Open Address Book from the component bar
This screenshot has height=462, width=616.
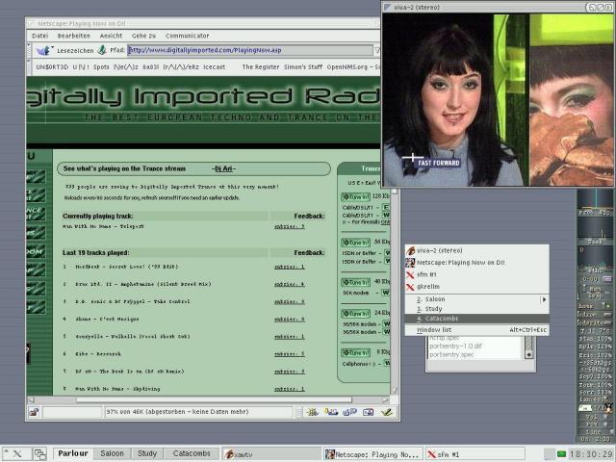(x=368, y=412)
